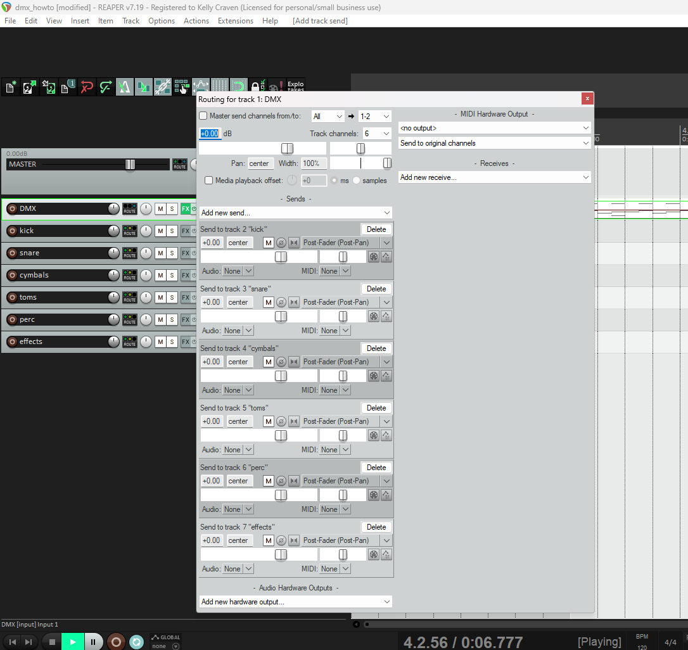Open MIDI None dropdown for snare send

coord(334,331)
